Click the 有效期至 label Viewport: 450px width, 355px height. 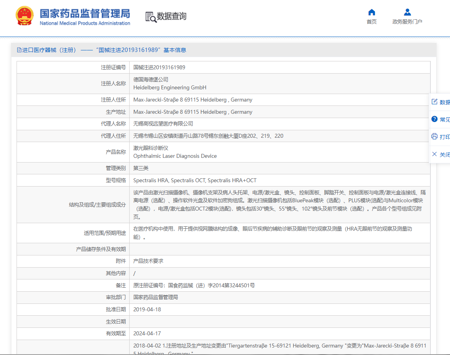point(116,333)
